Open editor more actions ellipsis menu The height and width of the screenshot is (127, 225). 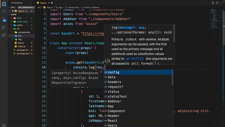(221, 3)
